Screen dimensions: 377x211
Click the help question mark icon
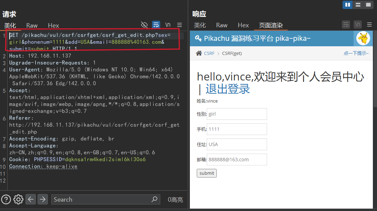pos(6,199)
